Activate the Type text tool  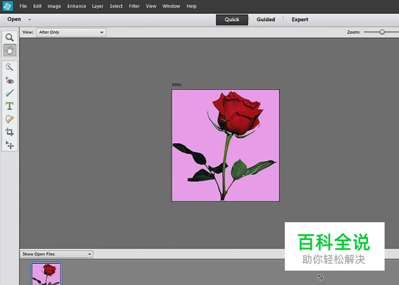[x=10, y=106]
